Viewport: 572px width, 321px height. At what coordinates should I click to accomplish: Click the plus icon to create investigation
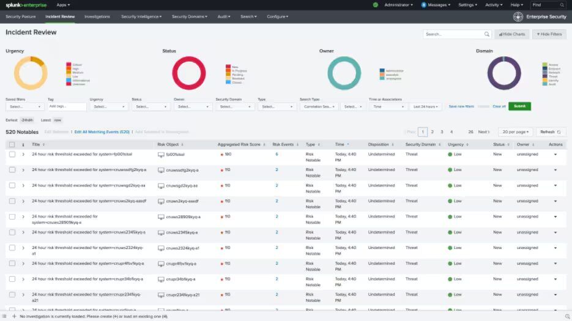click(x=14, y=316)
